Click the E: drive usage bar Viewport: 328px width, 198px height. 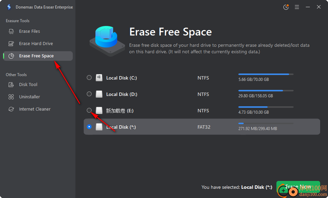[x=266, y=107]
